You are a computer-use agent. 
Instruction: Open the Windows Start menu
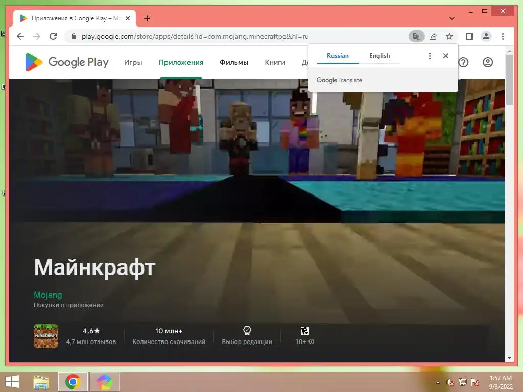12,382
